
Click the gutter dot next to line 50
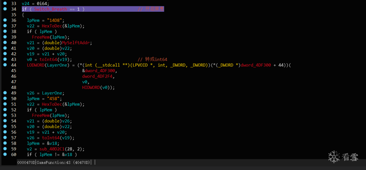point(5,98)
